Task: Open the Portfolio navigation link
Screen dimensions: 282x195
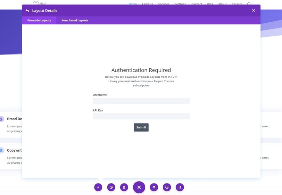Action: [180, 4]
